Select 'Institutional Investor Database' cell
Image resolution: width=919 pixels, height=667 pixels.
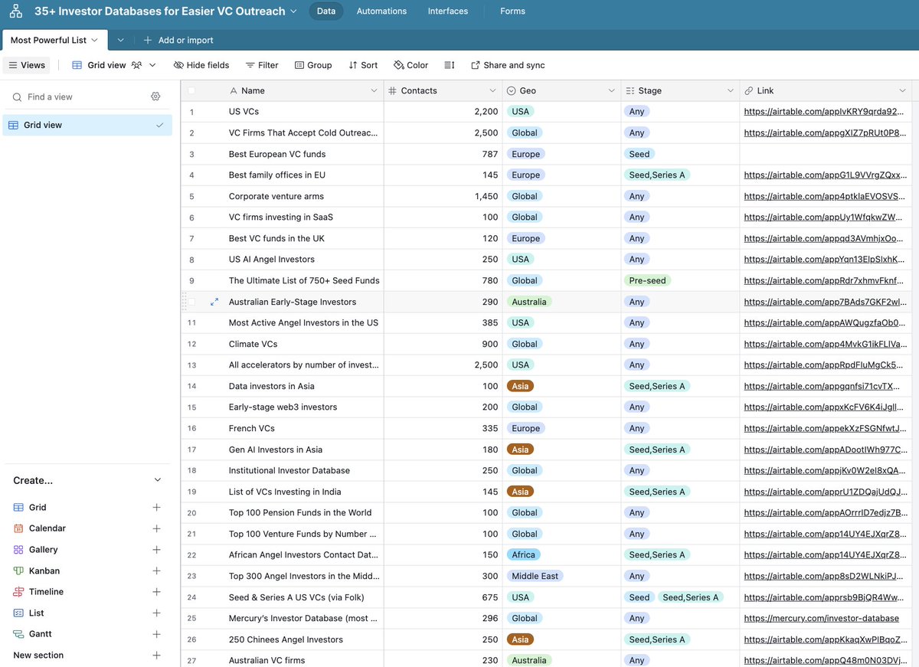(x=283, y=470)
